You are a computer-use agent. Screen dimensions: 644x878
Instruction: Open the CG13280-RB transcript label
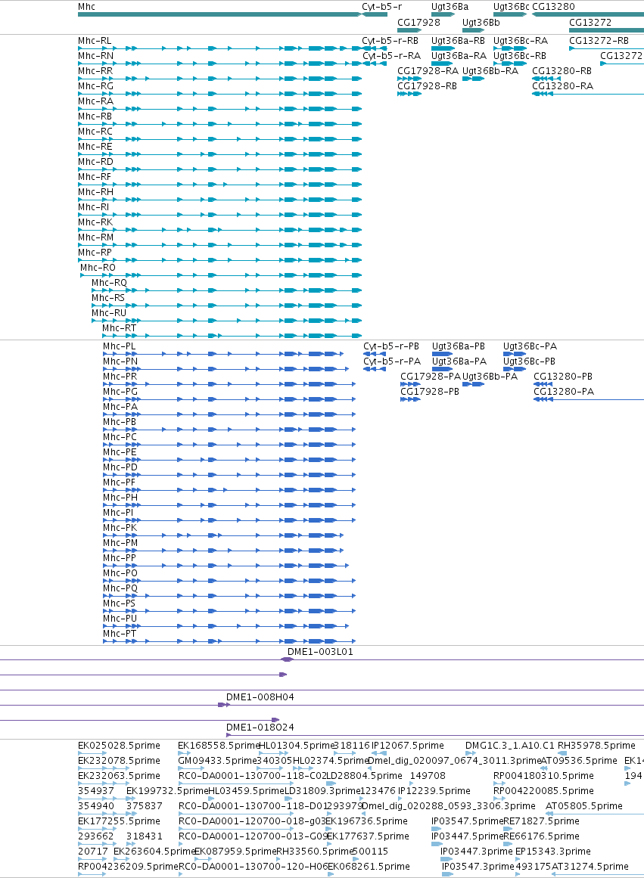562,70
